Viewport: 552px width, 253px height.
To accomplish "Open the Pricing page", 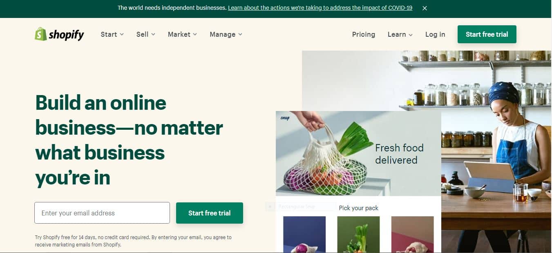I will tap(364, 34).
